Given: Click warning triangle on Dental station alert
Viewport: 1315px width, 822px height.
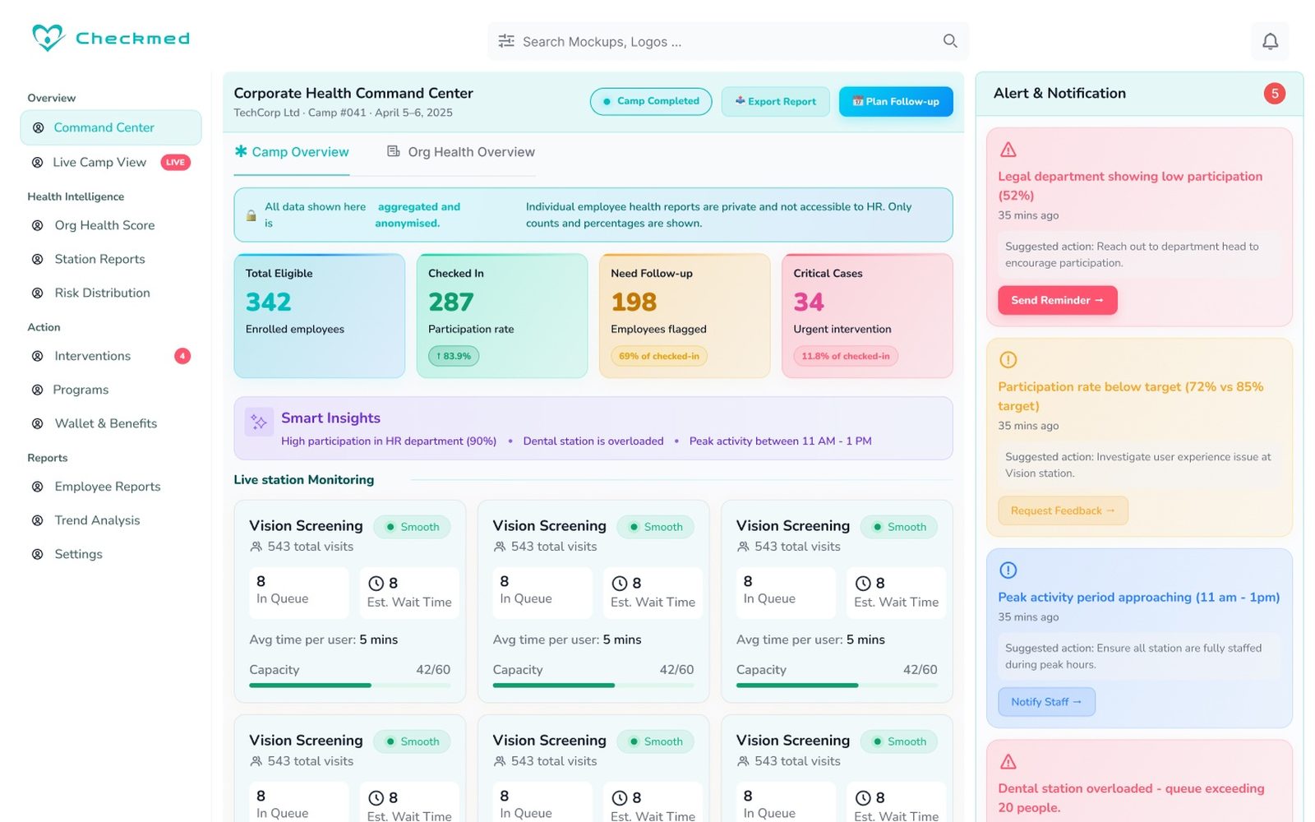Looking at the screenshot, I should 1008,762.
